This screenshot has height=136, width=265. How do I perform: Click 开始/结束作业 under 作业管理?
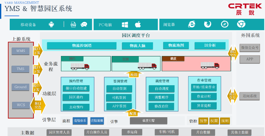pyautogui.click(x=204, y=87)
